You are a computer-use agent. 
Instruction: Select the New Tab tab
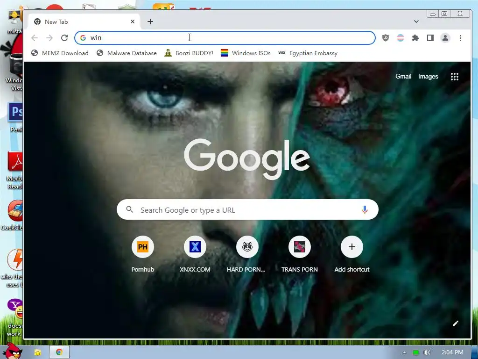[84, 22]
